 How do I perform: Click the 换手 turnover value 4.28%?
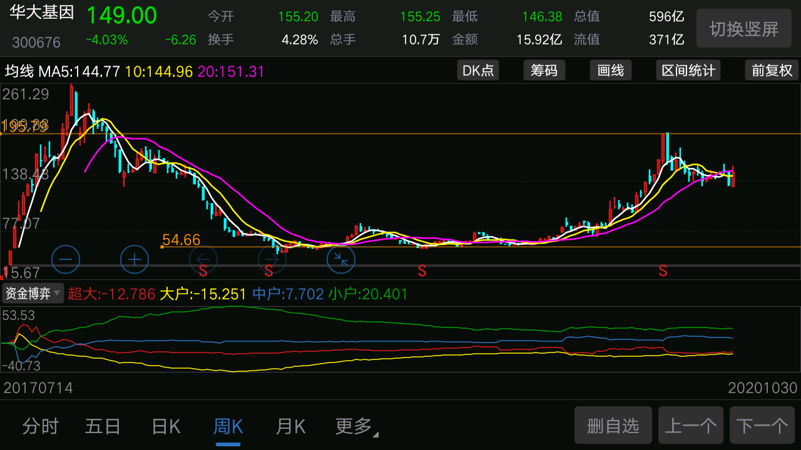click(300, 40)
